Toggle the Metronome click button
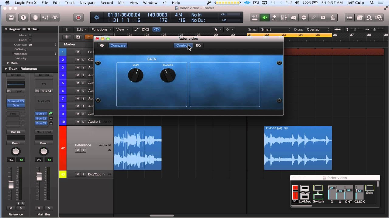Screen dimensions: 389x218 (x=332, y=18)
